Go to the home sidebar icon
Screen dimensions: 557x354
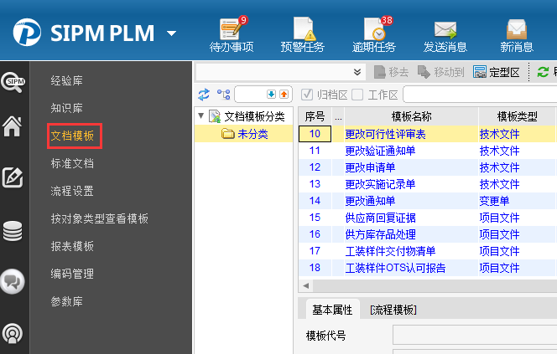(13, 126)
